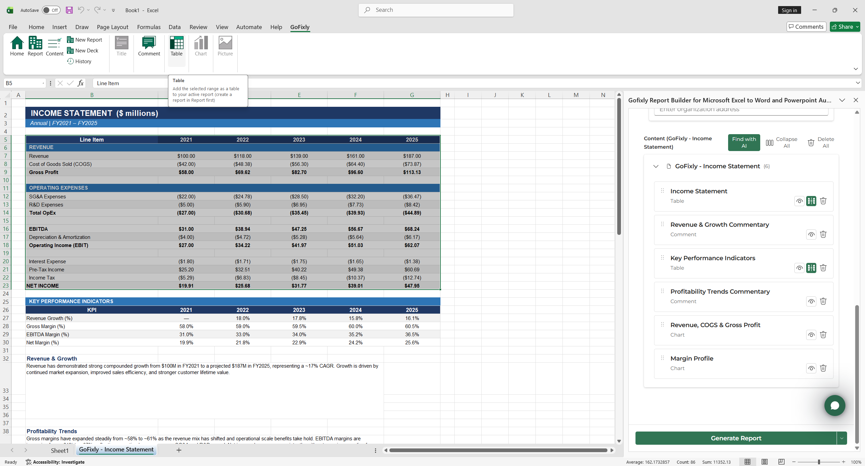Viewport: 865px width, 466px height.
Task: Toggle visibility of Revenue, COGS & Gross Profit chart
Action: (x=811, y=335)
